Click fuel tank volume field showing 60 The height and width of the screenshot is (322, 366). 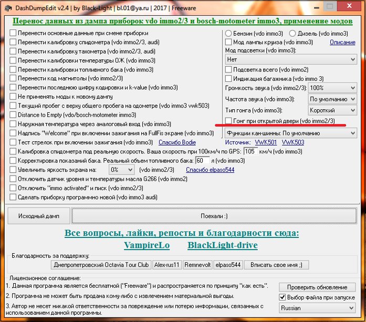202,161
